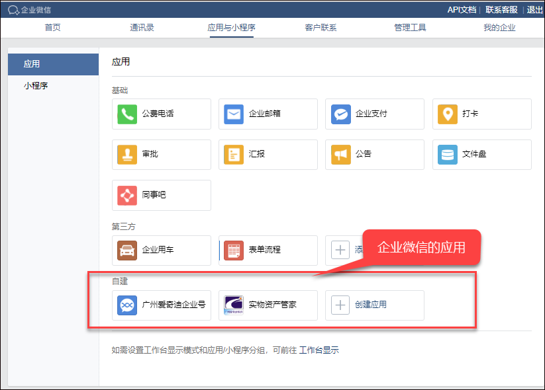Viewport: 545px width, 390px height.
Task: Open the 广州爱奇迪企业号 chat icon
Action: [127, 305]
